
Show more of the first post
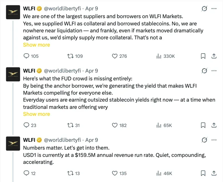coord(37,45)
